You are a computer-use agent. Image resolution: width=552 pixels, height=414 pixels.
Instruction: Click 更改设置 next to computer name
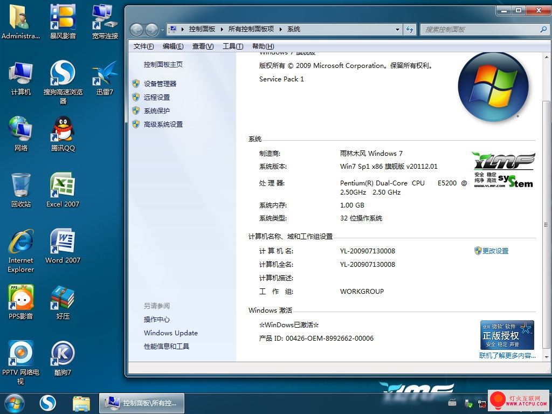pyautogui.click(x=495, y=251)
